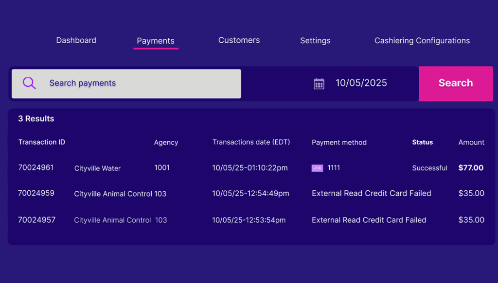Click transaction ID 70024959
Image resolution: width=498 pixels, height=283 pixels.
[x=36, y=193]
